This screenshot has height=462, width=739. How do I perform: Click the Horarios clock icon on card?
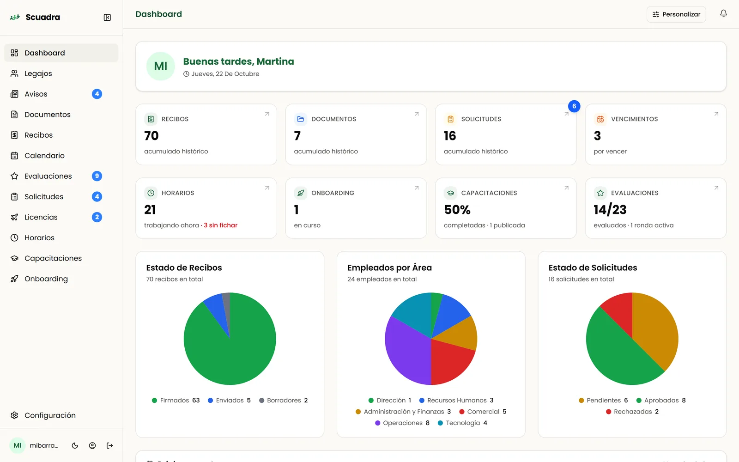coord(151,193)
